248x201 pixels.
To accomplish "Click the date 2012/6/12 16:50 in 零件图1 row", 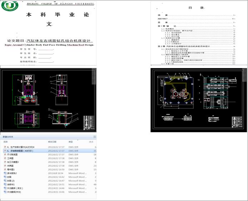I will [56, 169].
